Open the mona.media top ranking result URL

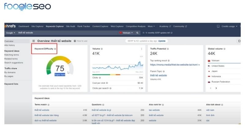(174, 65)
